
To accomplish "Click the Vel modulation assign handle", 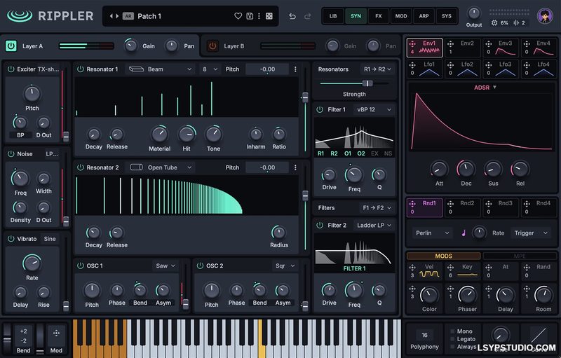I will point(412,267).
